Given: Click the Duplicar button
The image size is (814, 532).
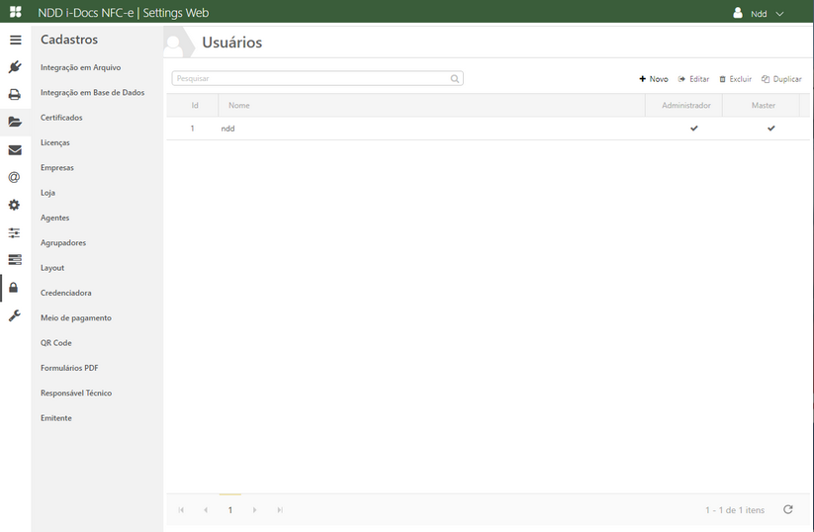Looking at the screenshot, I should 781,79.
